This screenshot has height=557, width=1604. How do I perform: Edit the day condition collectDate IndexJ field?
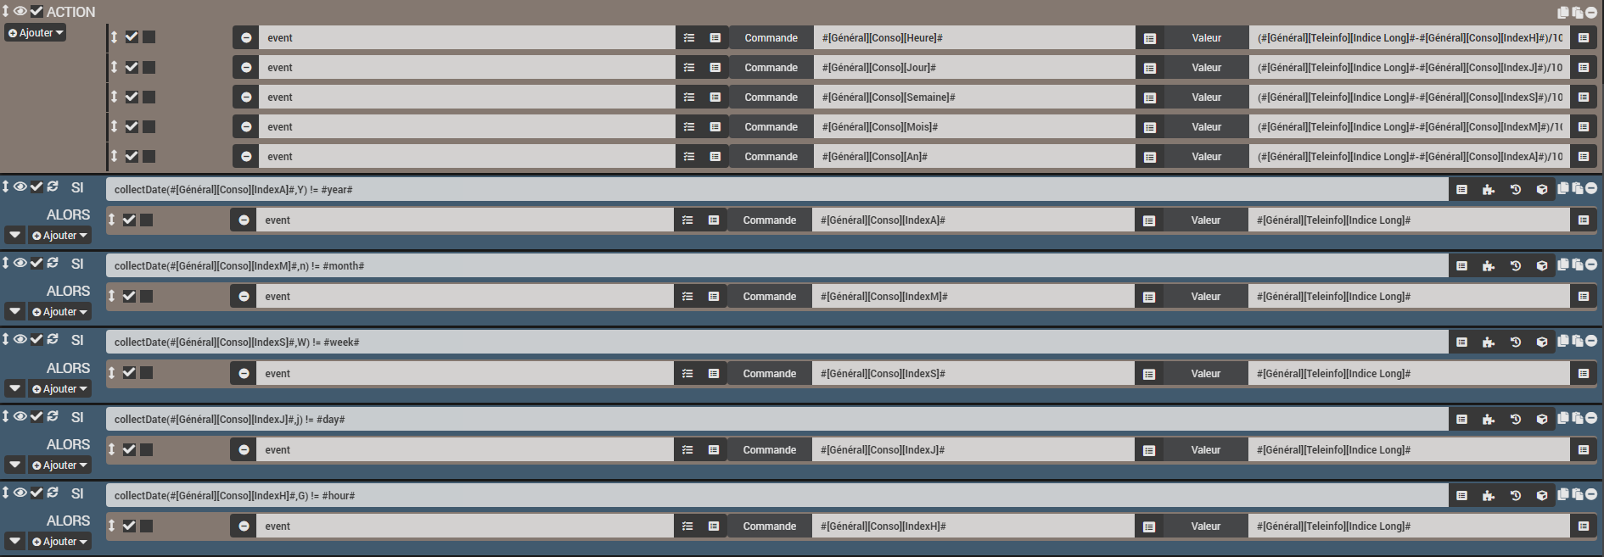click(x=777, y=420)
